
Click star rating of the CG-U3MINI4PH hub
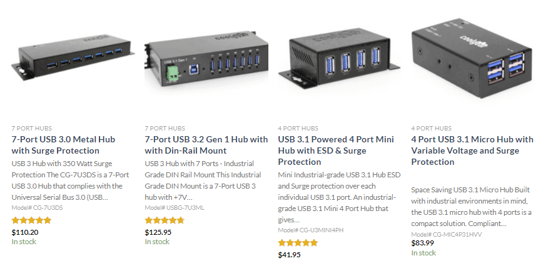coord(298,243)
